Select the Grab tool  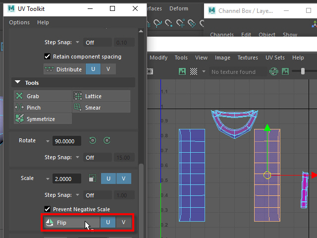click(43, 96)
